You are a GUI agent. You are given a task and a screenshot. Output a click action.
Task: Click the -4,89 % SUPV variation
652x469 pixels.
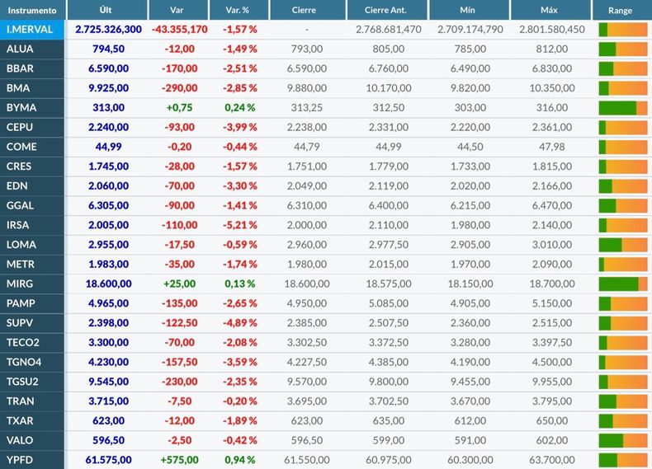click(240, 323)
